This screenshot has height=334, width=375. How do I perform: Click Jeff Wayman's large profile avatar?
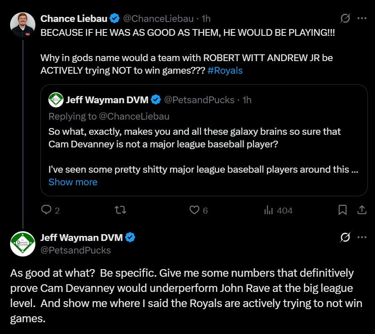click(x=23, y=244)
